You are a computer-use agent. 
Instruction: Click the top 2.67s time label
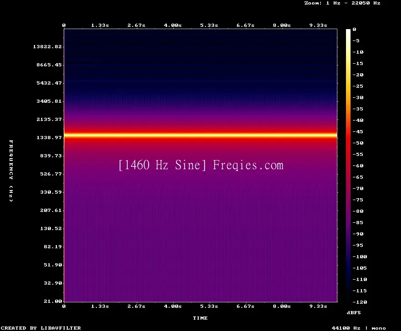click(x=136, y=25)
